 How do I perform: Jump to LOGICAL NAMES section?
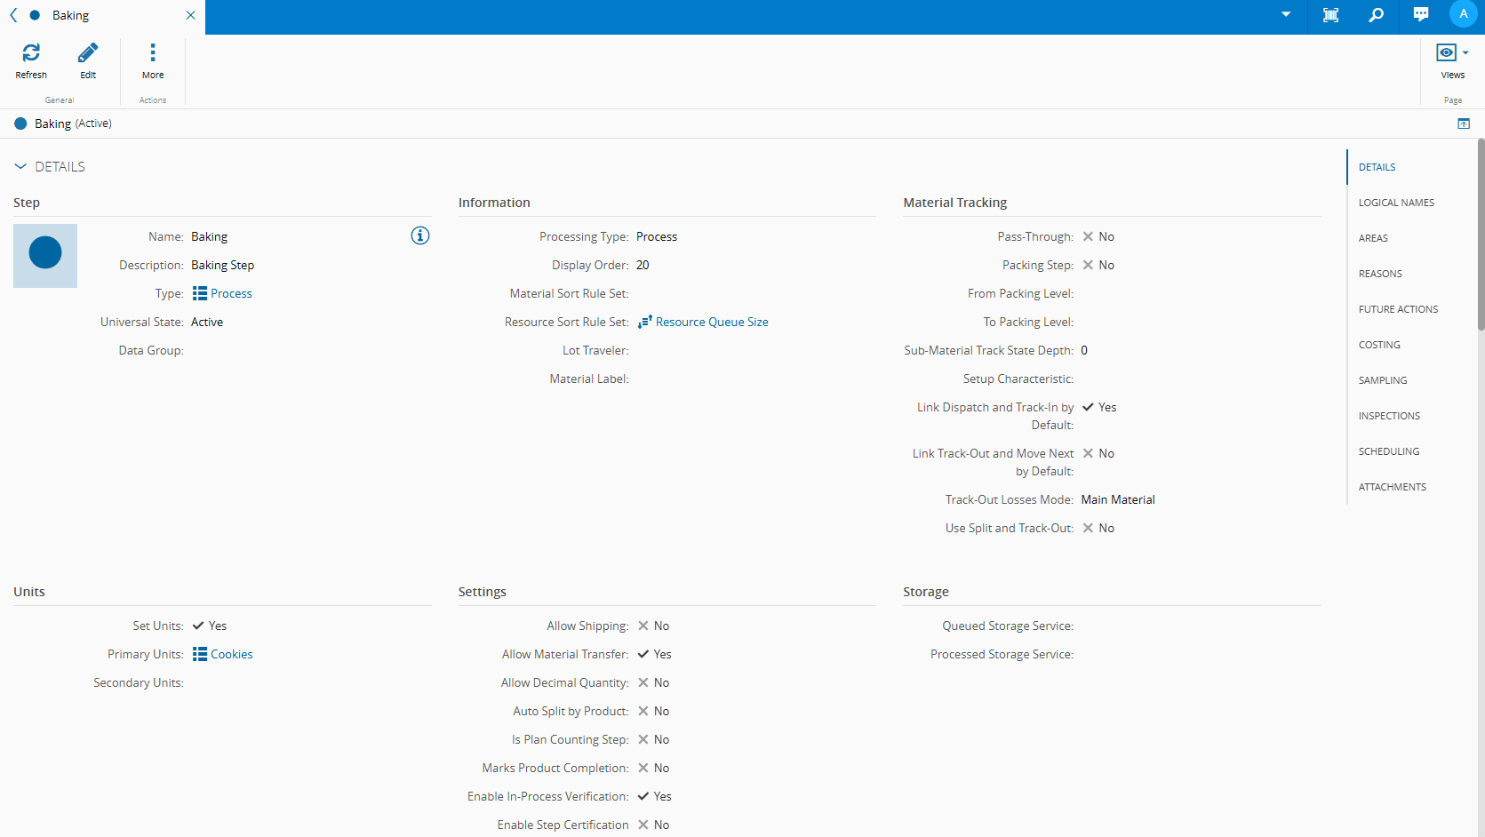1396,203
